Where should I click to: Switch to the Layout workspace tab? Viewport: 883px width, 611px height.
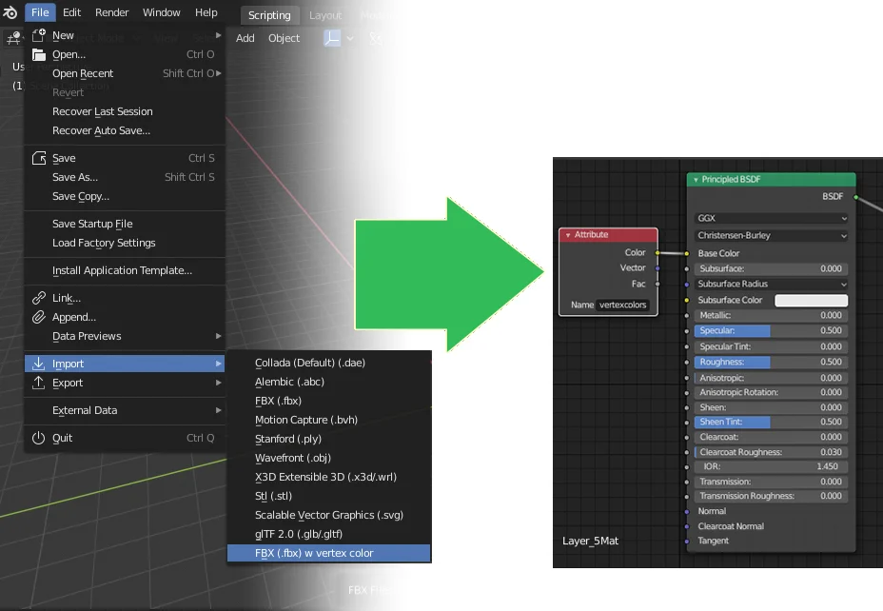325,14
